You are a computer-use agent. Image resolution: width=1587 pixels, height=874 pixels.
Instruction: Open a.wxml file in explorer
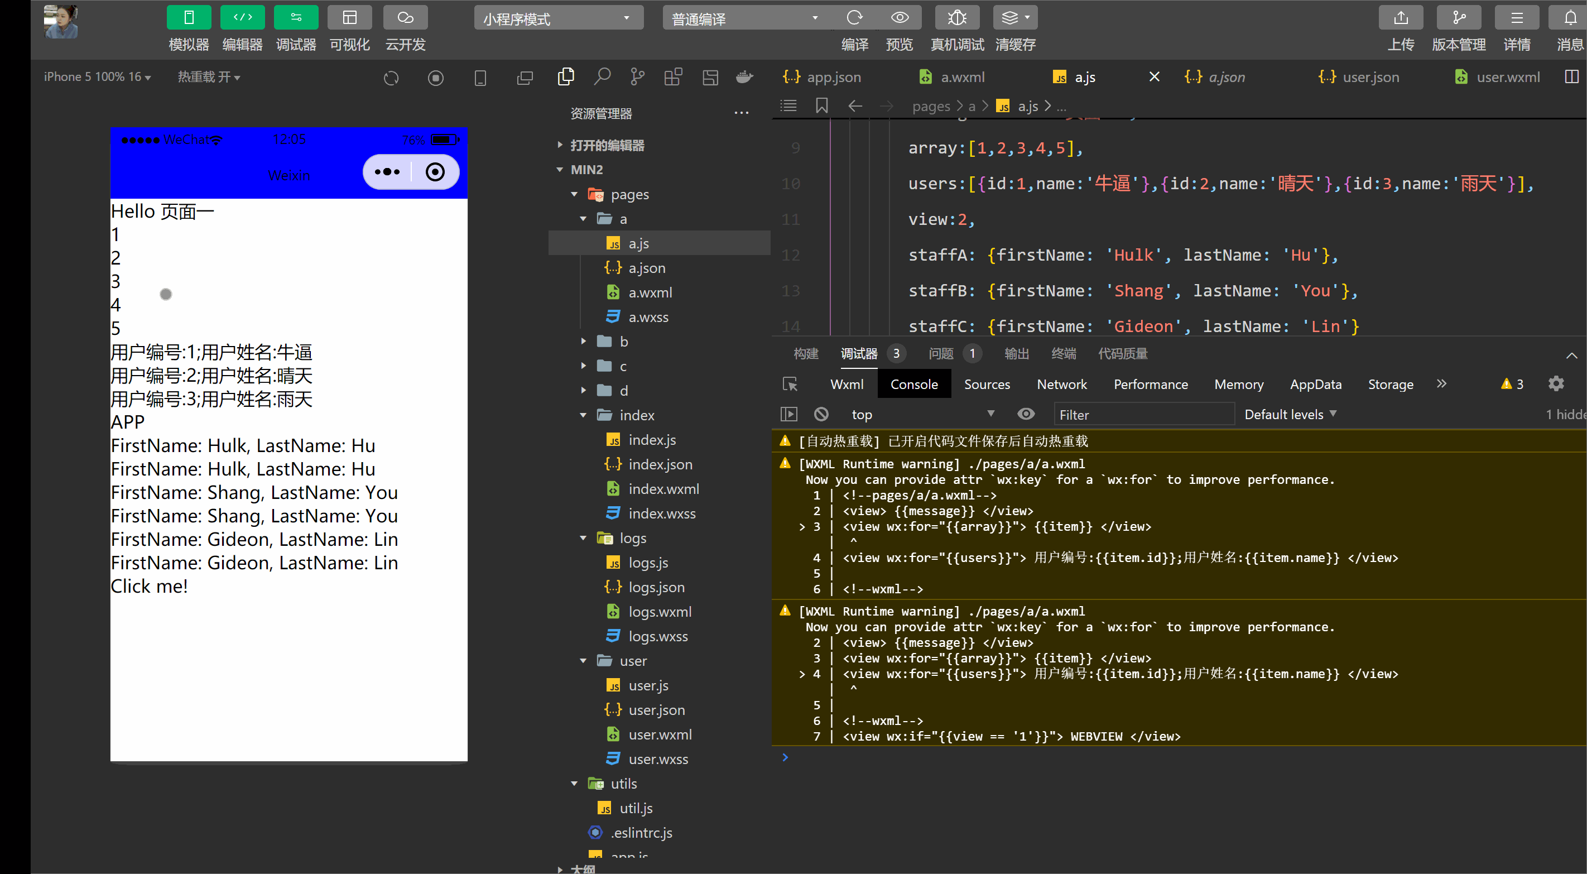[x=650, y=293]
